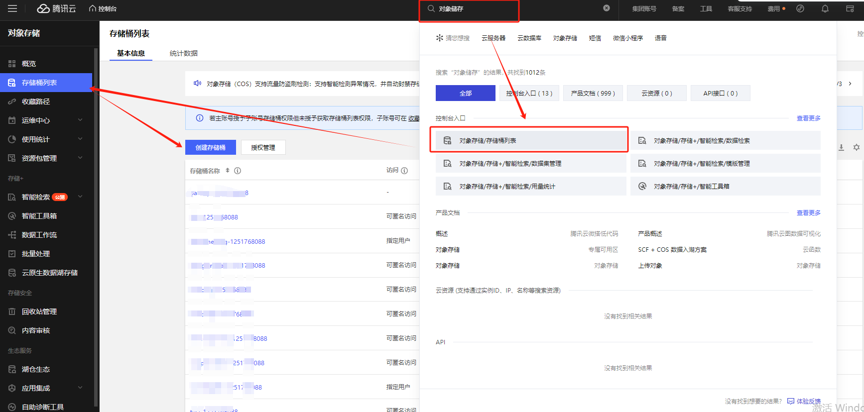
Task: Click info icon beside 存储桶名称
Action: [x=238, y=171]
